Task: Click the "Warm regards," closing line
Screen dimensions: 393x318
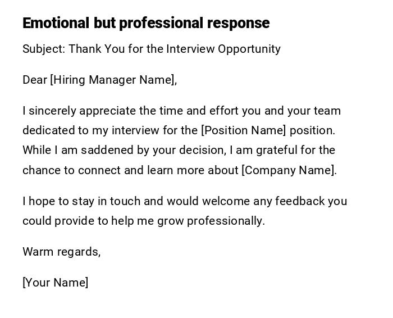Action: (x=61, y=252)
